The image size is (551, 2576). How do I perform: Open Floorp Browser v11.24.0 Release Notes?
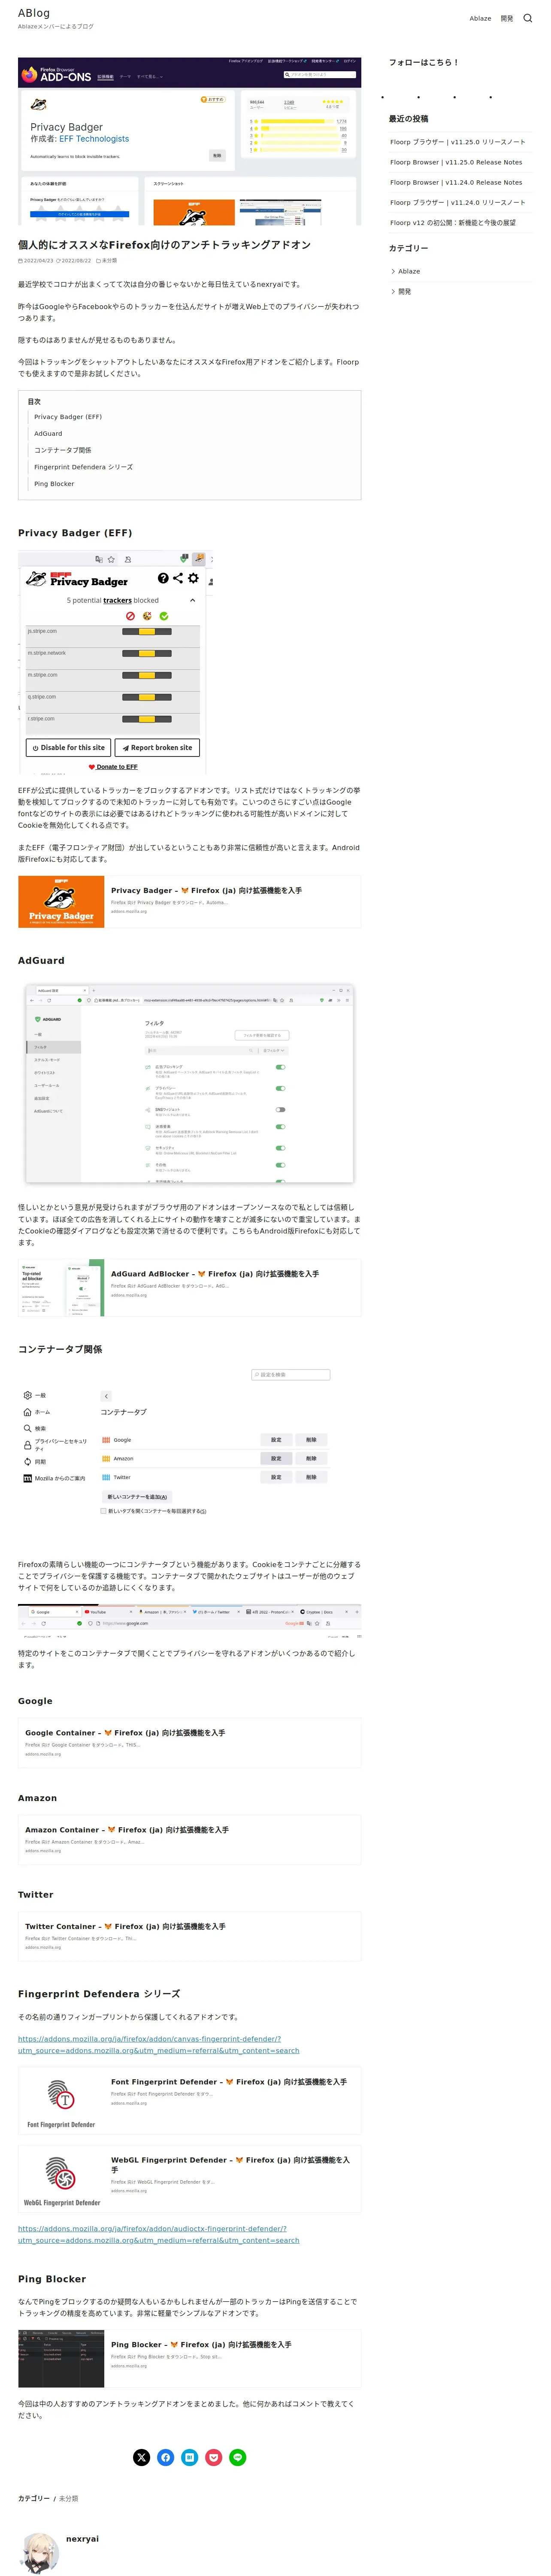pyautogui.click(x=456, y=182)
